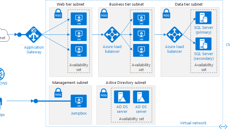Screen dimensions: 230x129
Task: Click Business tier Azure load balancer label
Action: tap(112, 49)
